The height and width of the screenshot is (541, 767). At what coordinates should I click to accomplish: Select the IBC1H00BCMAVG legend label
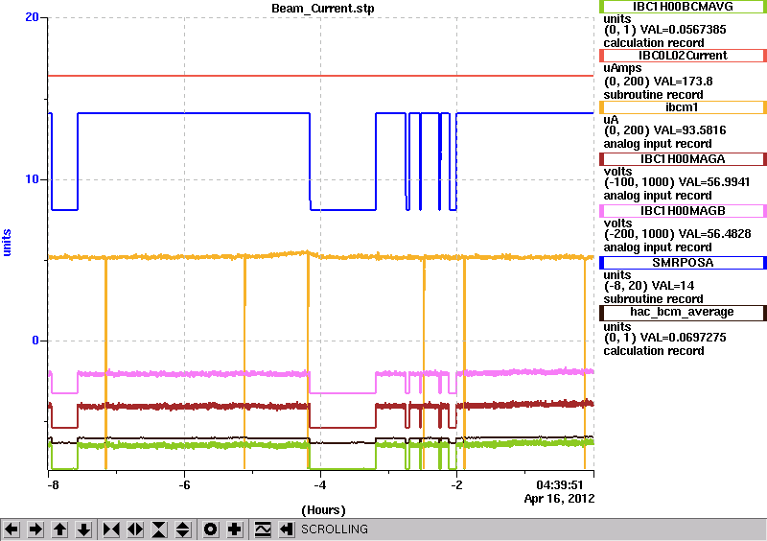[x=683, y=7]
